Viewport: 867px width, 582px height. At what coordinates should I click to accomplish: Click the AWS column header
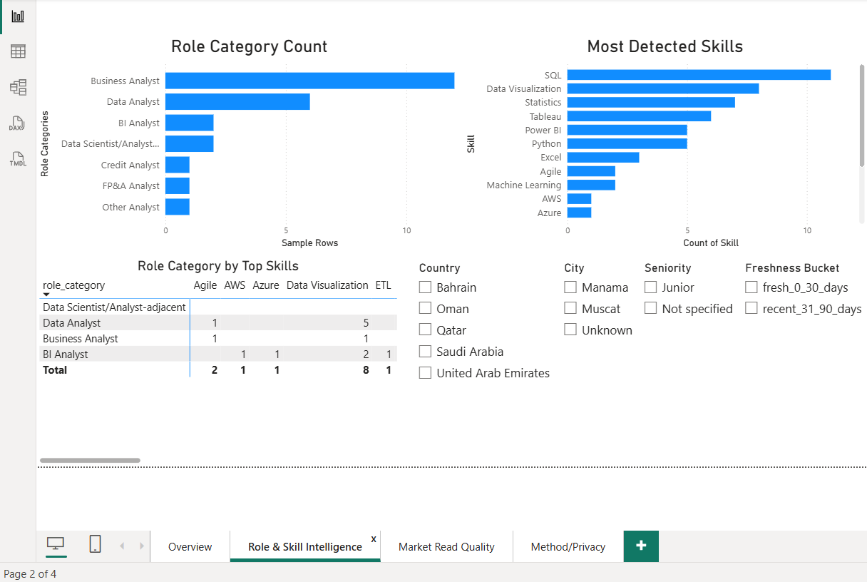235,285
